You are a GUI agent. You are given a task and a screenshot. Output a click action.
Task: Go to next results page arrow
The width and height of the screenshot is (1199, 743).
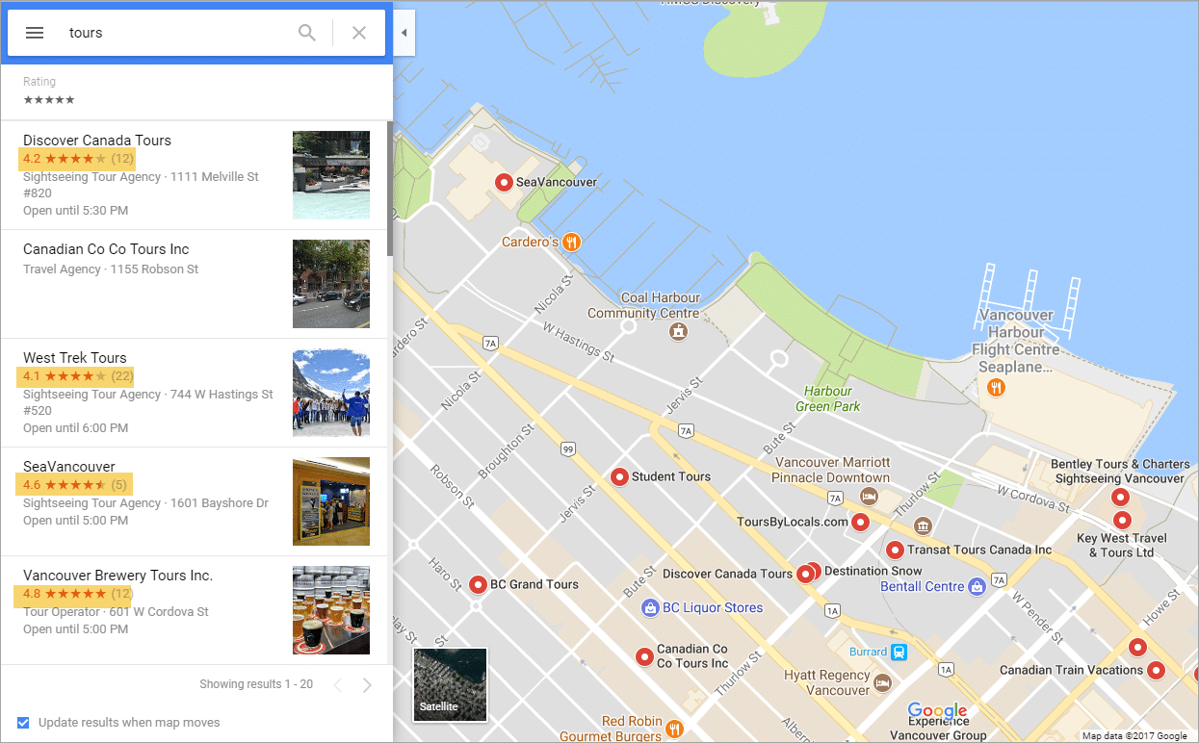pos(367,685)
